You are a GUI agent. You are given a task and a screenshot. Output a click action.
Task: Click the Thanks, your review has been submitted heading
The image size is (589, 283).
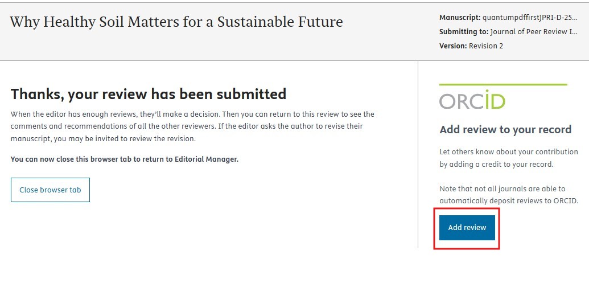[x=149, y=93]
